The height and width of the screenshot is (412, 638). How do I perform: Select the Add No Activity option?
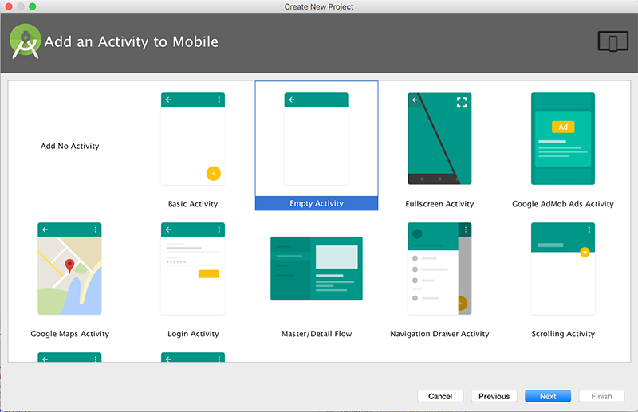(70, 147)
